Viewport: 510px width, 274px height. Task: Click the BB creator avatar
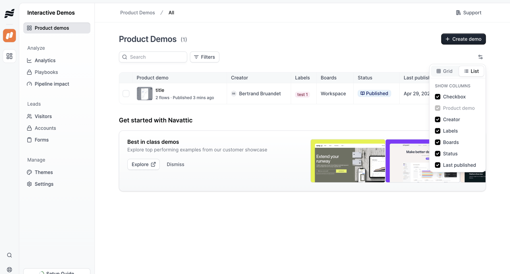(233, 94)
